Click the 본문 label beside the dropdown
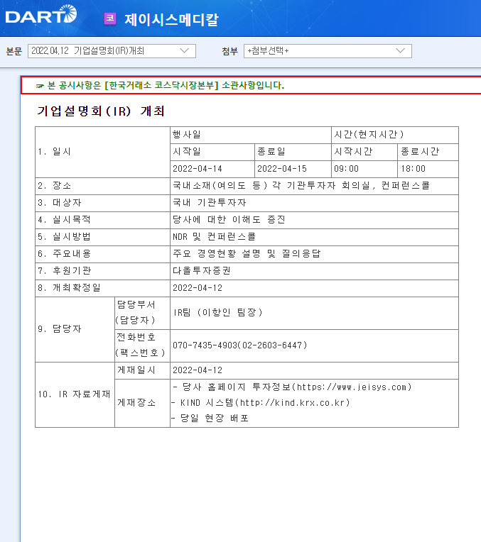Image resolution: width=481 pixels, height=542 pixels. [x=13, y=51]
